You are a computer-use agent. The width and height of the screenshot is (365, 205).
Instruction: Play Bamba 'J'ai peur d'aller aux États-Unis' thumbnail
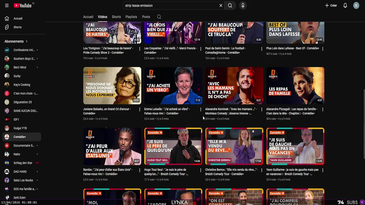pyautogui.click(x=112, y=146)
